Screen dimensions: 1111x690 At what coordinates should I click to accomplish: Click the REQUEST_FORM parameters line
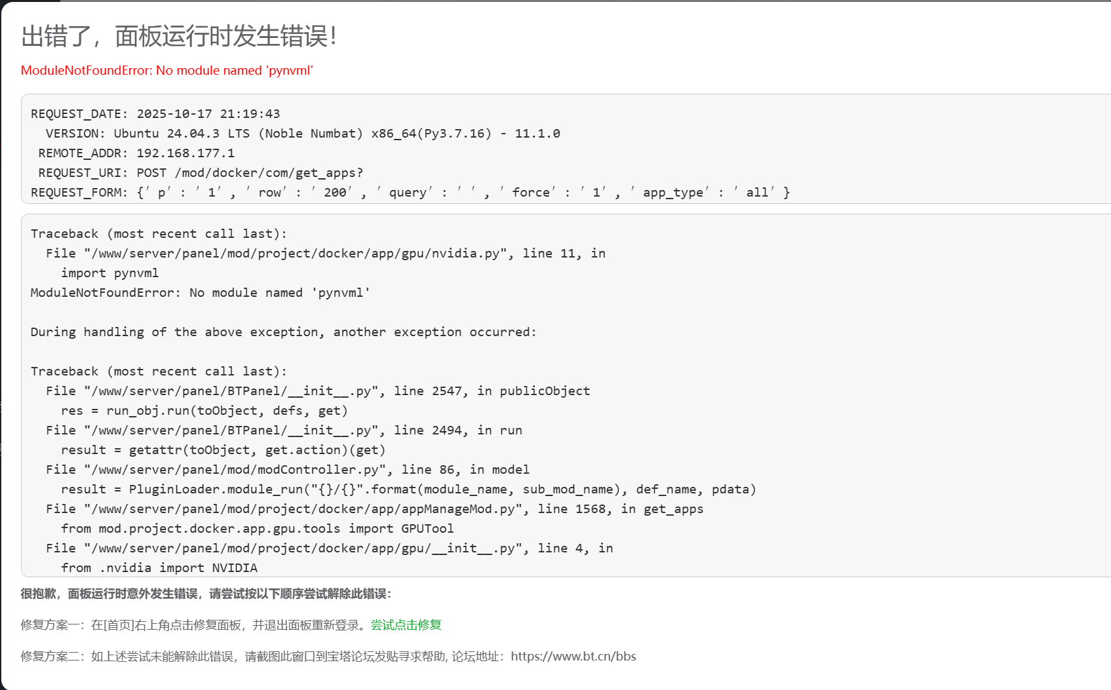[x=410, y=193]
